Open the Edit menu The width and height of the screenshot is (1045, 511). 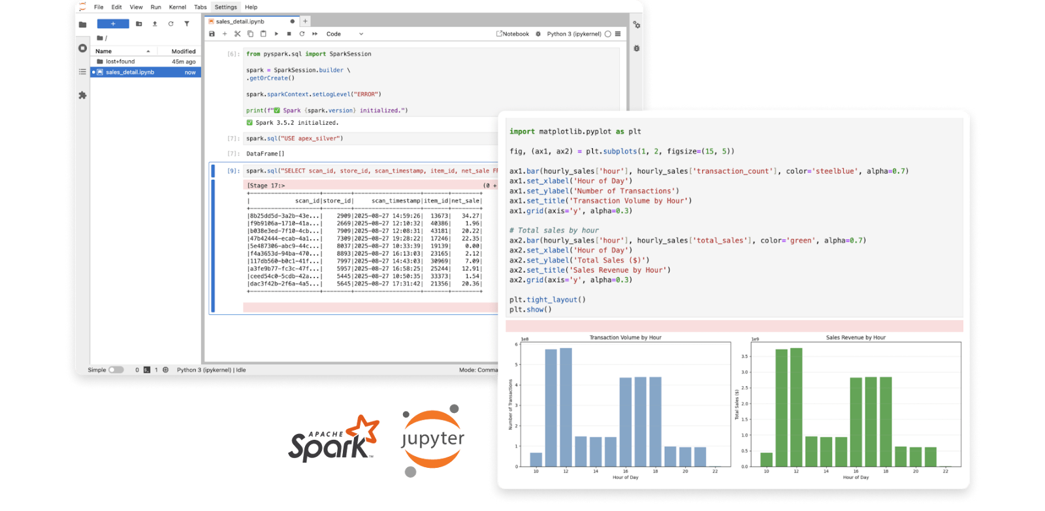[116, 7]
